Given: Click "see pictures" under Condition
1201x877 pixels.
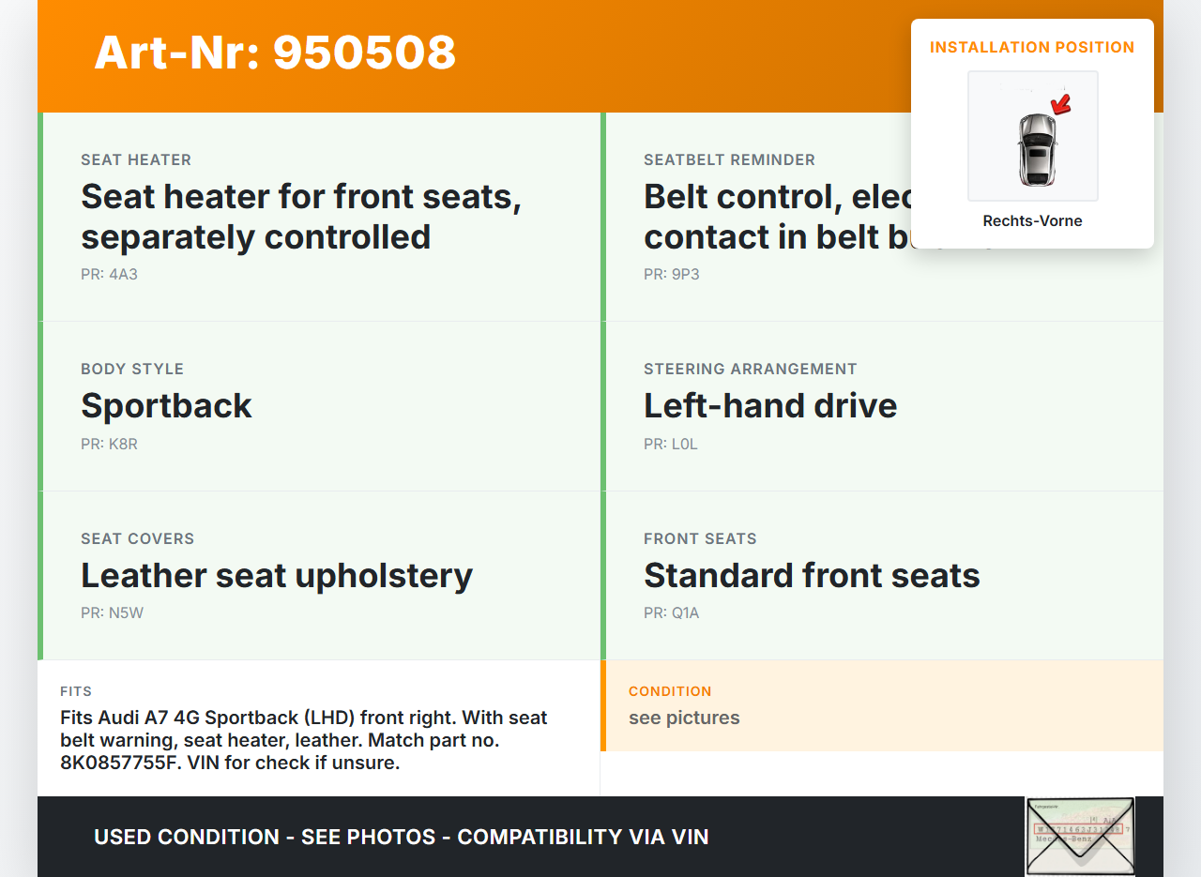Looking at the screenshot, I should (x=684, y=718).
